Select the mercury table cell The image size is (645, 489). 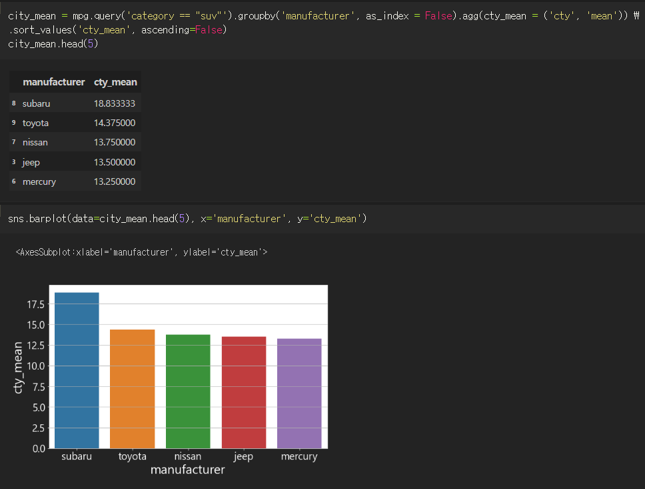pyautogui.click(x=39, y=181)
